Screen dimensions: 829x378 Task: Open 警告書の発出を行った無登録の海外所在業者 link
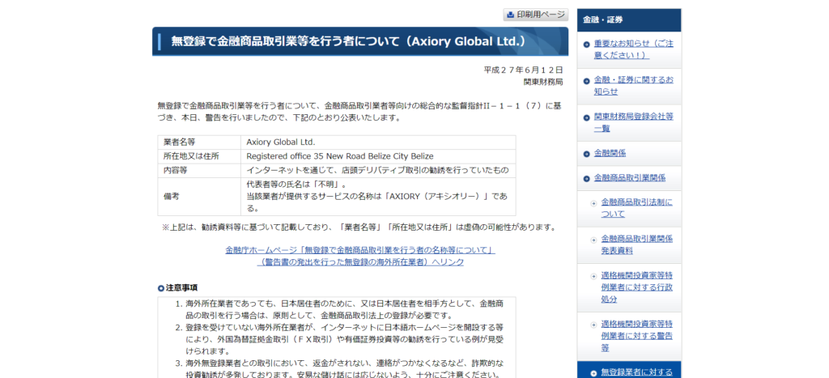(360, 261)
